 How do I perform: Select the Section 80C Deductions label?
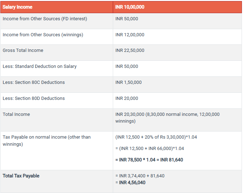pyautogui.click(x=34, y=82)
